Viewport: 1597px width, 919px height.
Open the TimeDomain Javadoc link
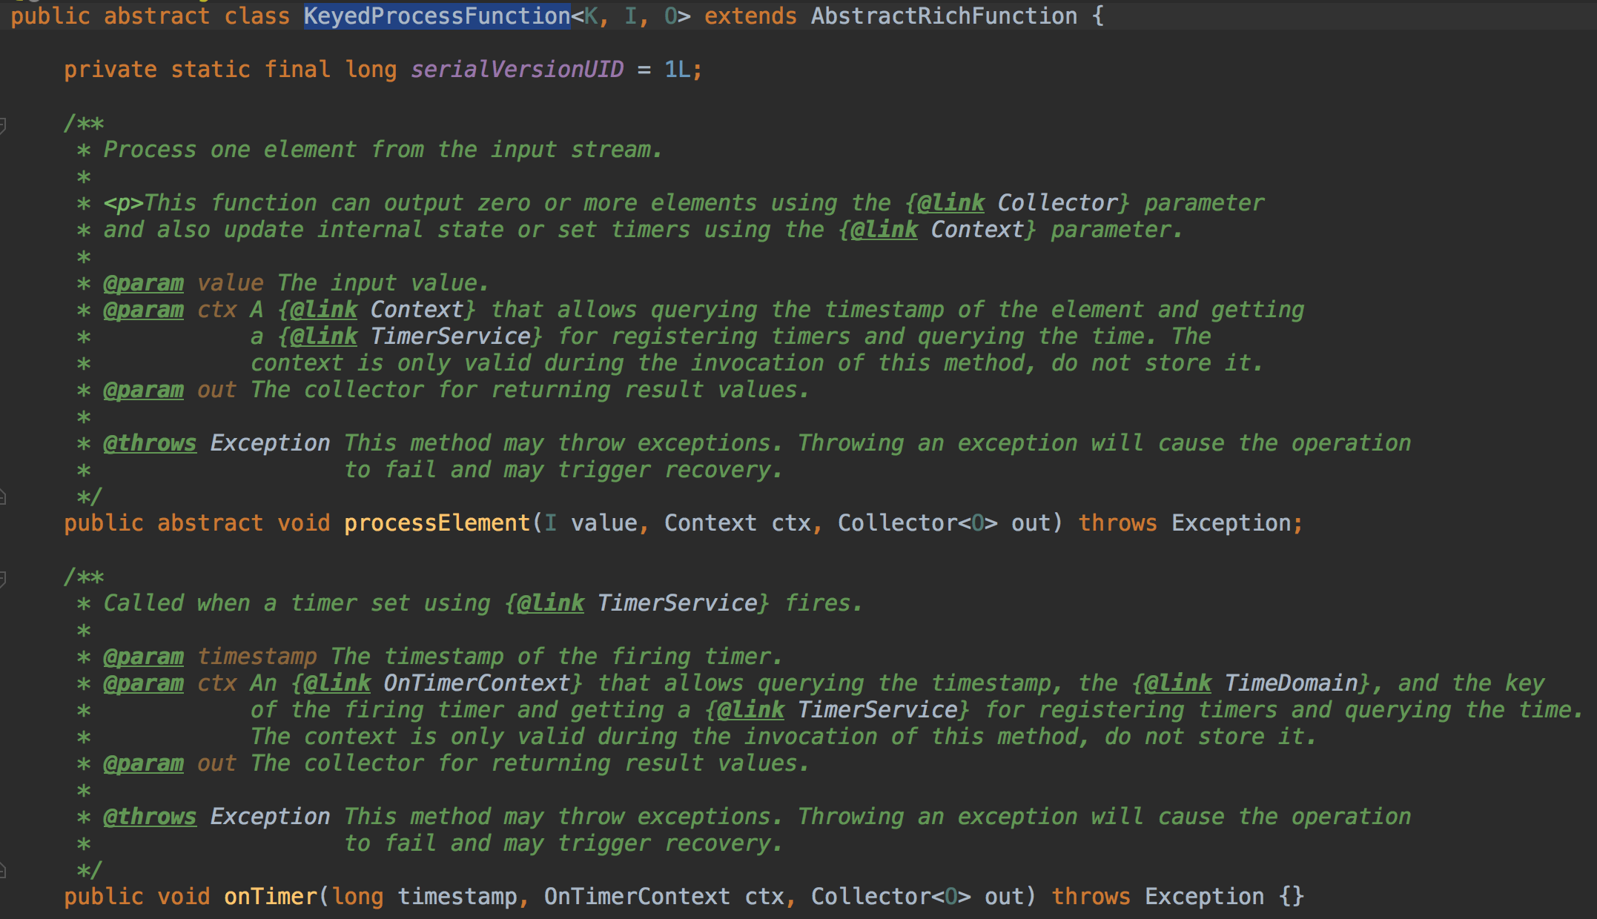tap(1291, 683)
